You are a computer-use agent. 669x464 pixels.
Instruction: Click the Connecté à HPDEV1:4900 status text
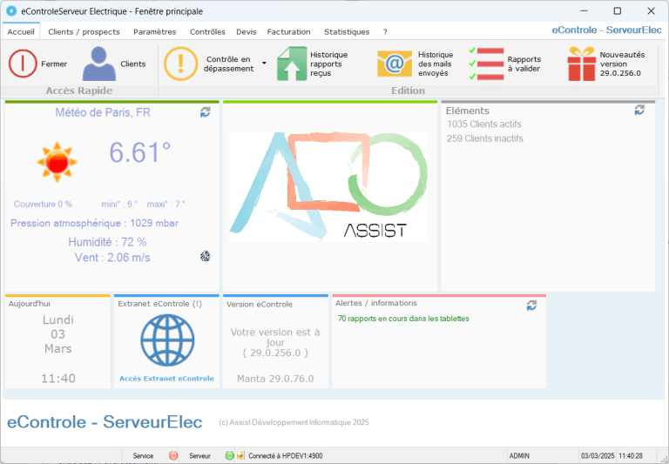click(286, 456)
